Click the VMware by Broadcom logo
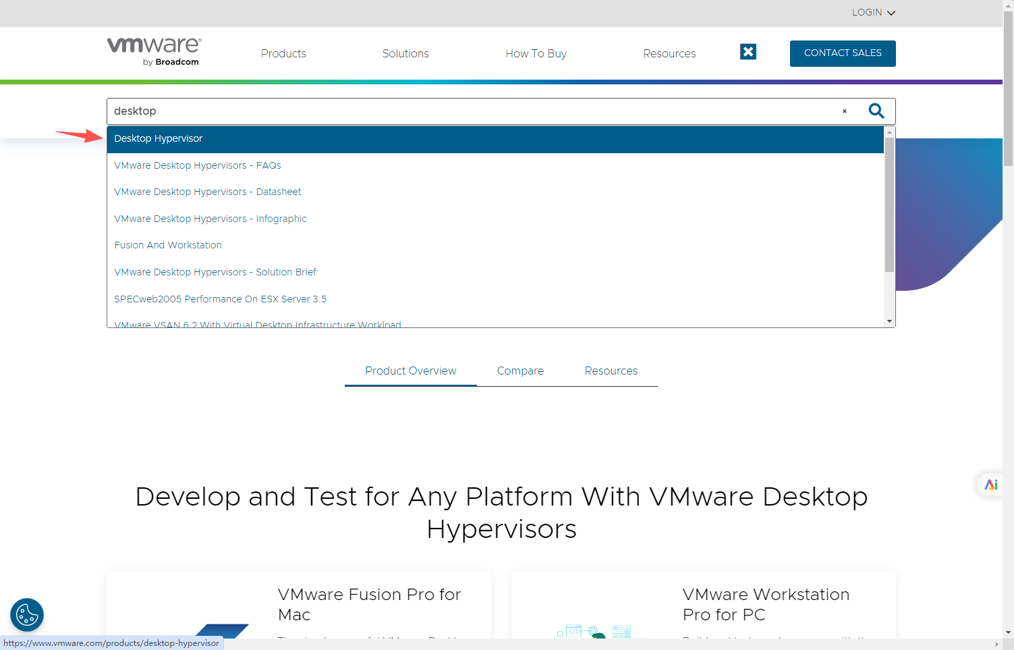The image size is (1014, 650). pyautogui.click(x=154, y=52)
